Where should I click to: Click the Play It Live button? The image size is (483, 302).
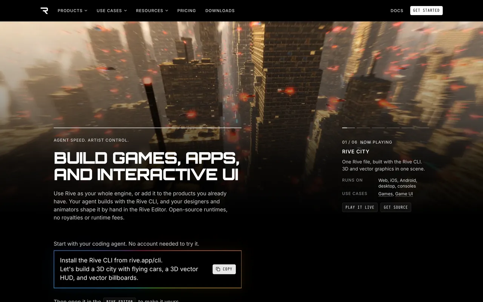(360, 207)
